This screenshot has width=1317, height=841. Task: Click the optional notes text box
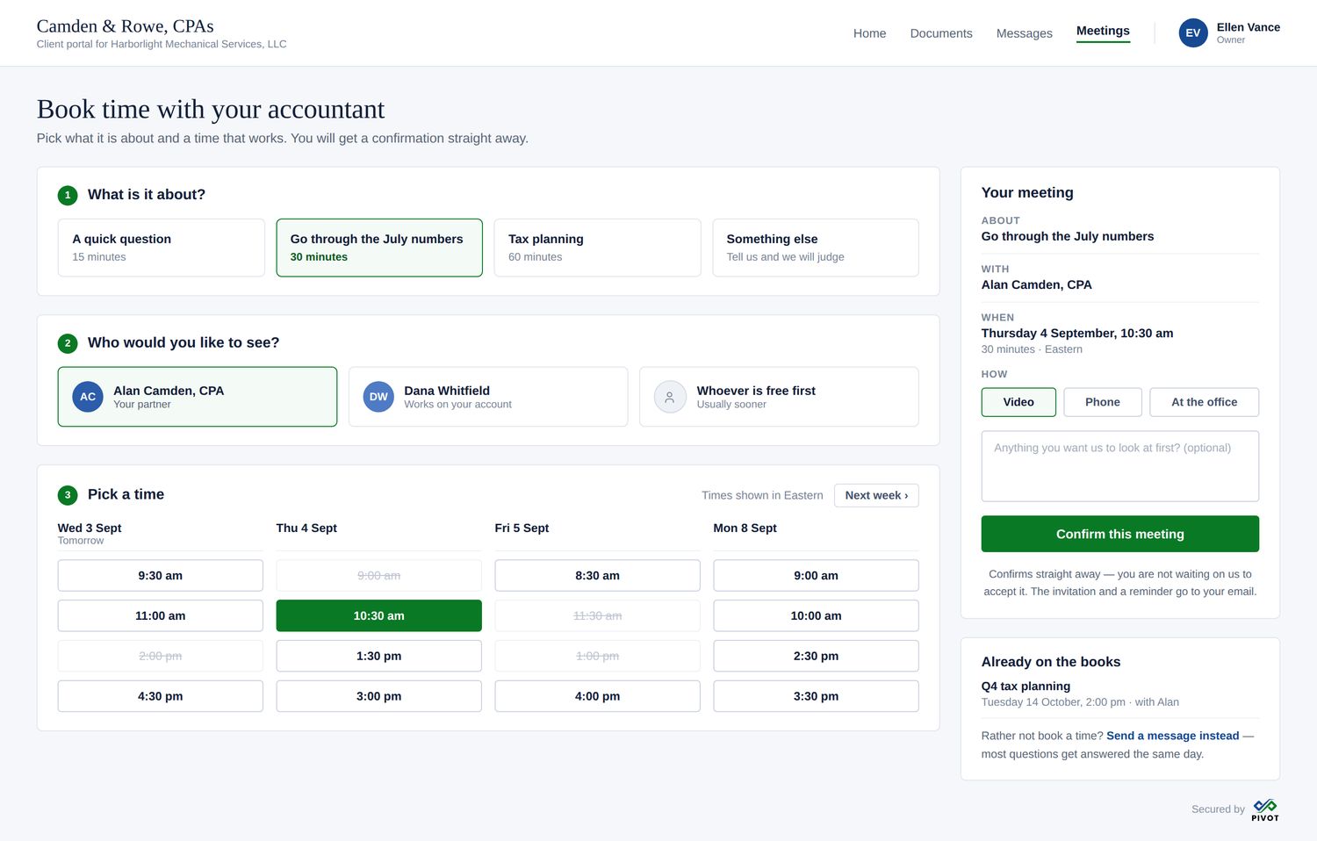coord(1120,466)
